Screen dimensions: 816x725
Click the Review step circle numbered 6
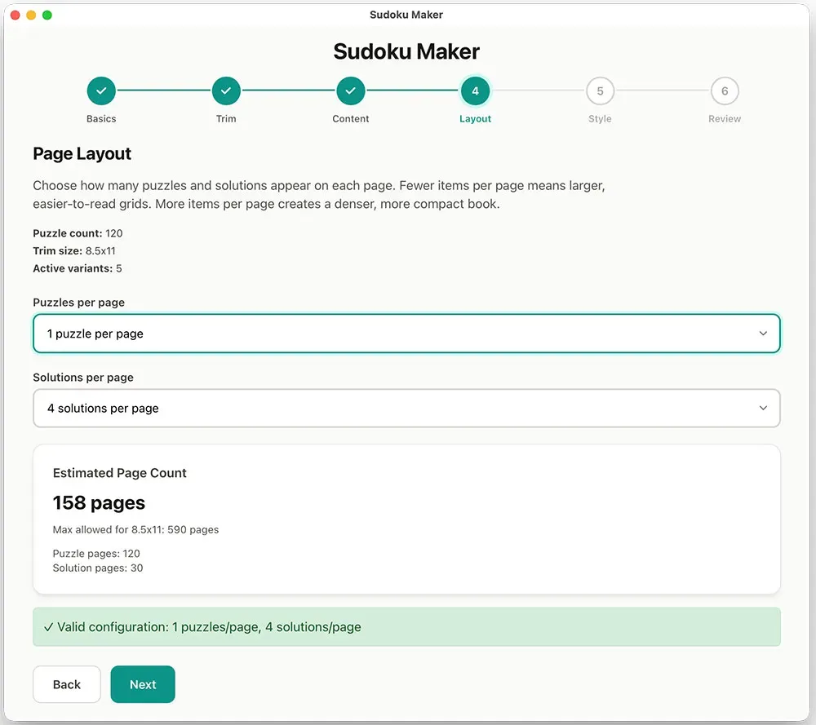pos(725,91)
